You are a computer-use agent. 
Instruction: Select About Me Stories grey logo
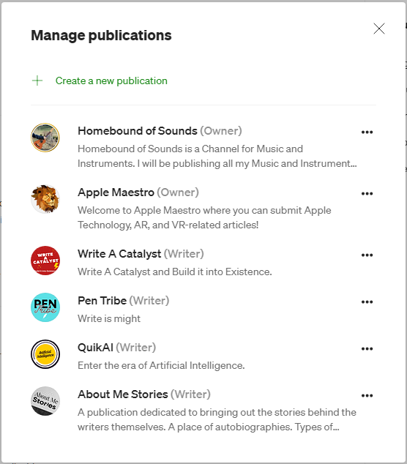tap(45, 401)
